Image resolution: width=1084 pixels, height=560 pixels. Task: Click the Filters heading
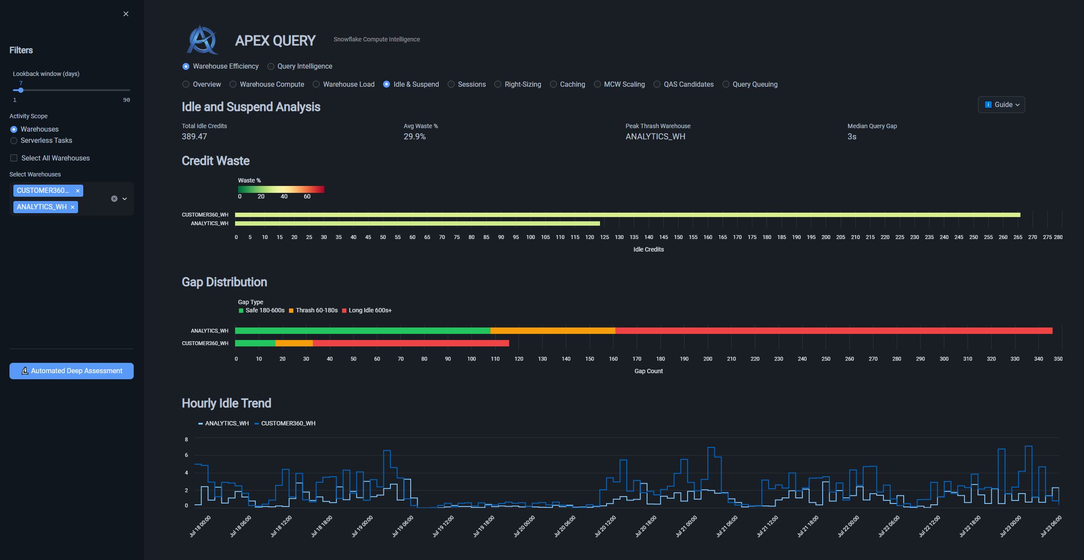(x=21, y=50)
